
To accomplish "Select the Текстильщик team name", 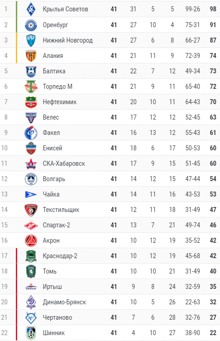I will tap(61, 210).
